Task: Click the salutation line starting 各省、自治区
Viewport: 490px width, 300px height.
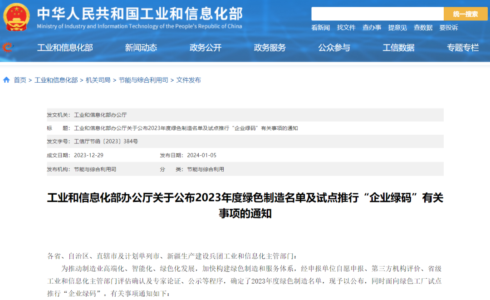Action: (172, 256)
